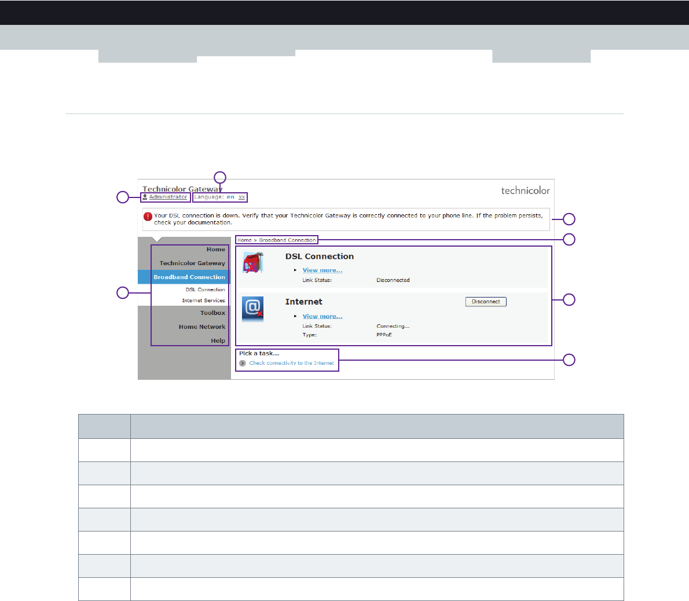689x601 pixels.
Task: Select Broadband Connection in the sidebar menu
Action: (189, 277)
